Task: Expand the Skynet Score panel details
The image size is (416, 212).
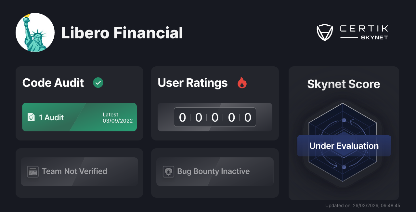Action: coord(344,133)
